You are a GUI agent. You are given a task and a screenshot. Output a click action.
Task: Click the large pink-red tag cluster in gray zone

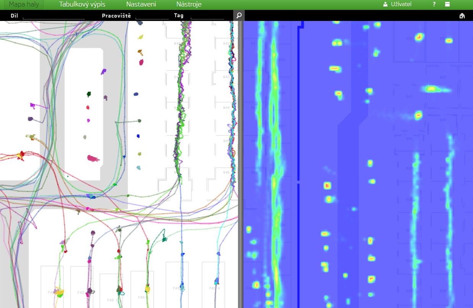click(x=93, y=158)
